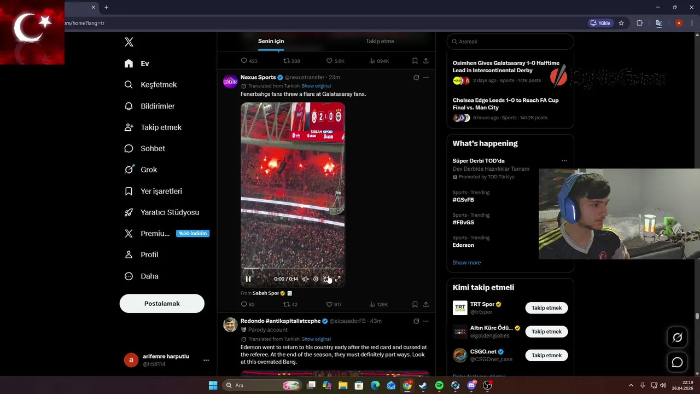This screenshot has width=700, height=394.
Task: Switch to the Senin için tab
Action: 271,41
